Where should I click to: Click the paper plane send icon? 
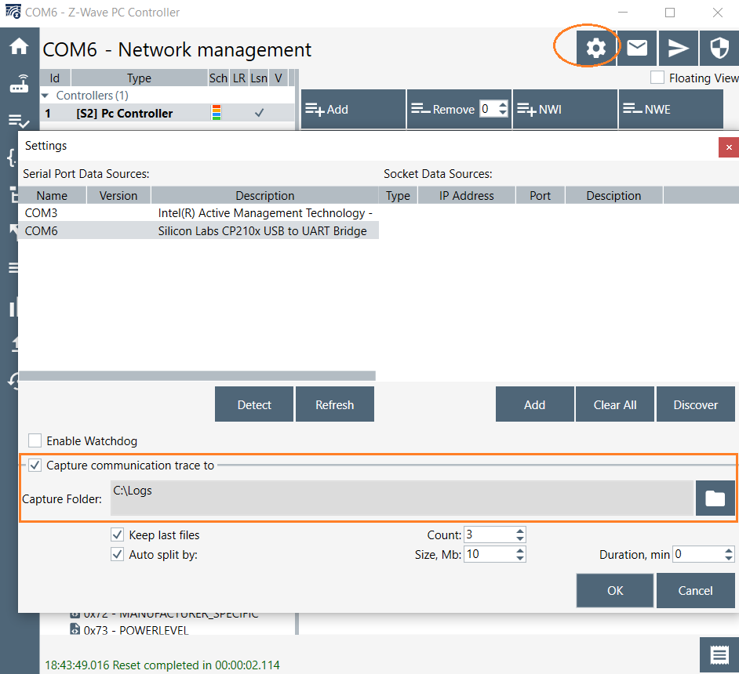(x=678, y=49)
